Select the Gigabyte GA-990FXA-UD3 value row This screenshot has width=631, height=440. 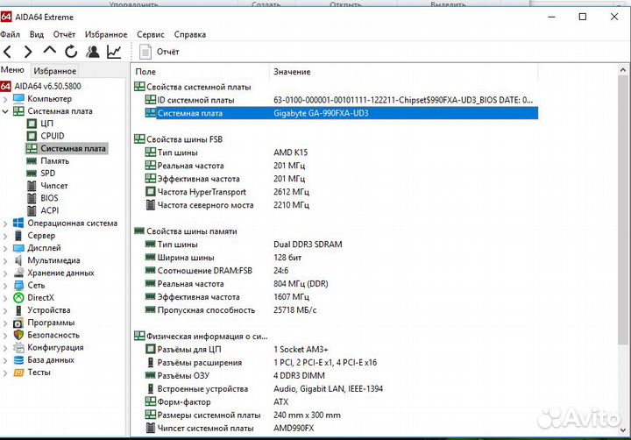(341, 113)
